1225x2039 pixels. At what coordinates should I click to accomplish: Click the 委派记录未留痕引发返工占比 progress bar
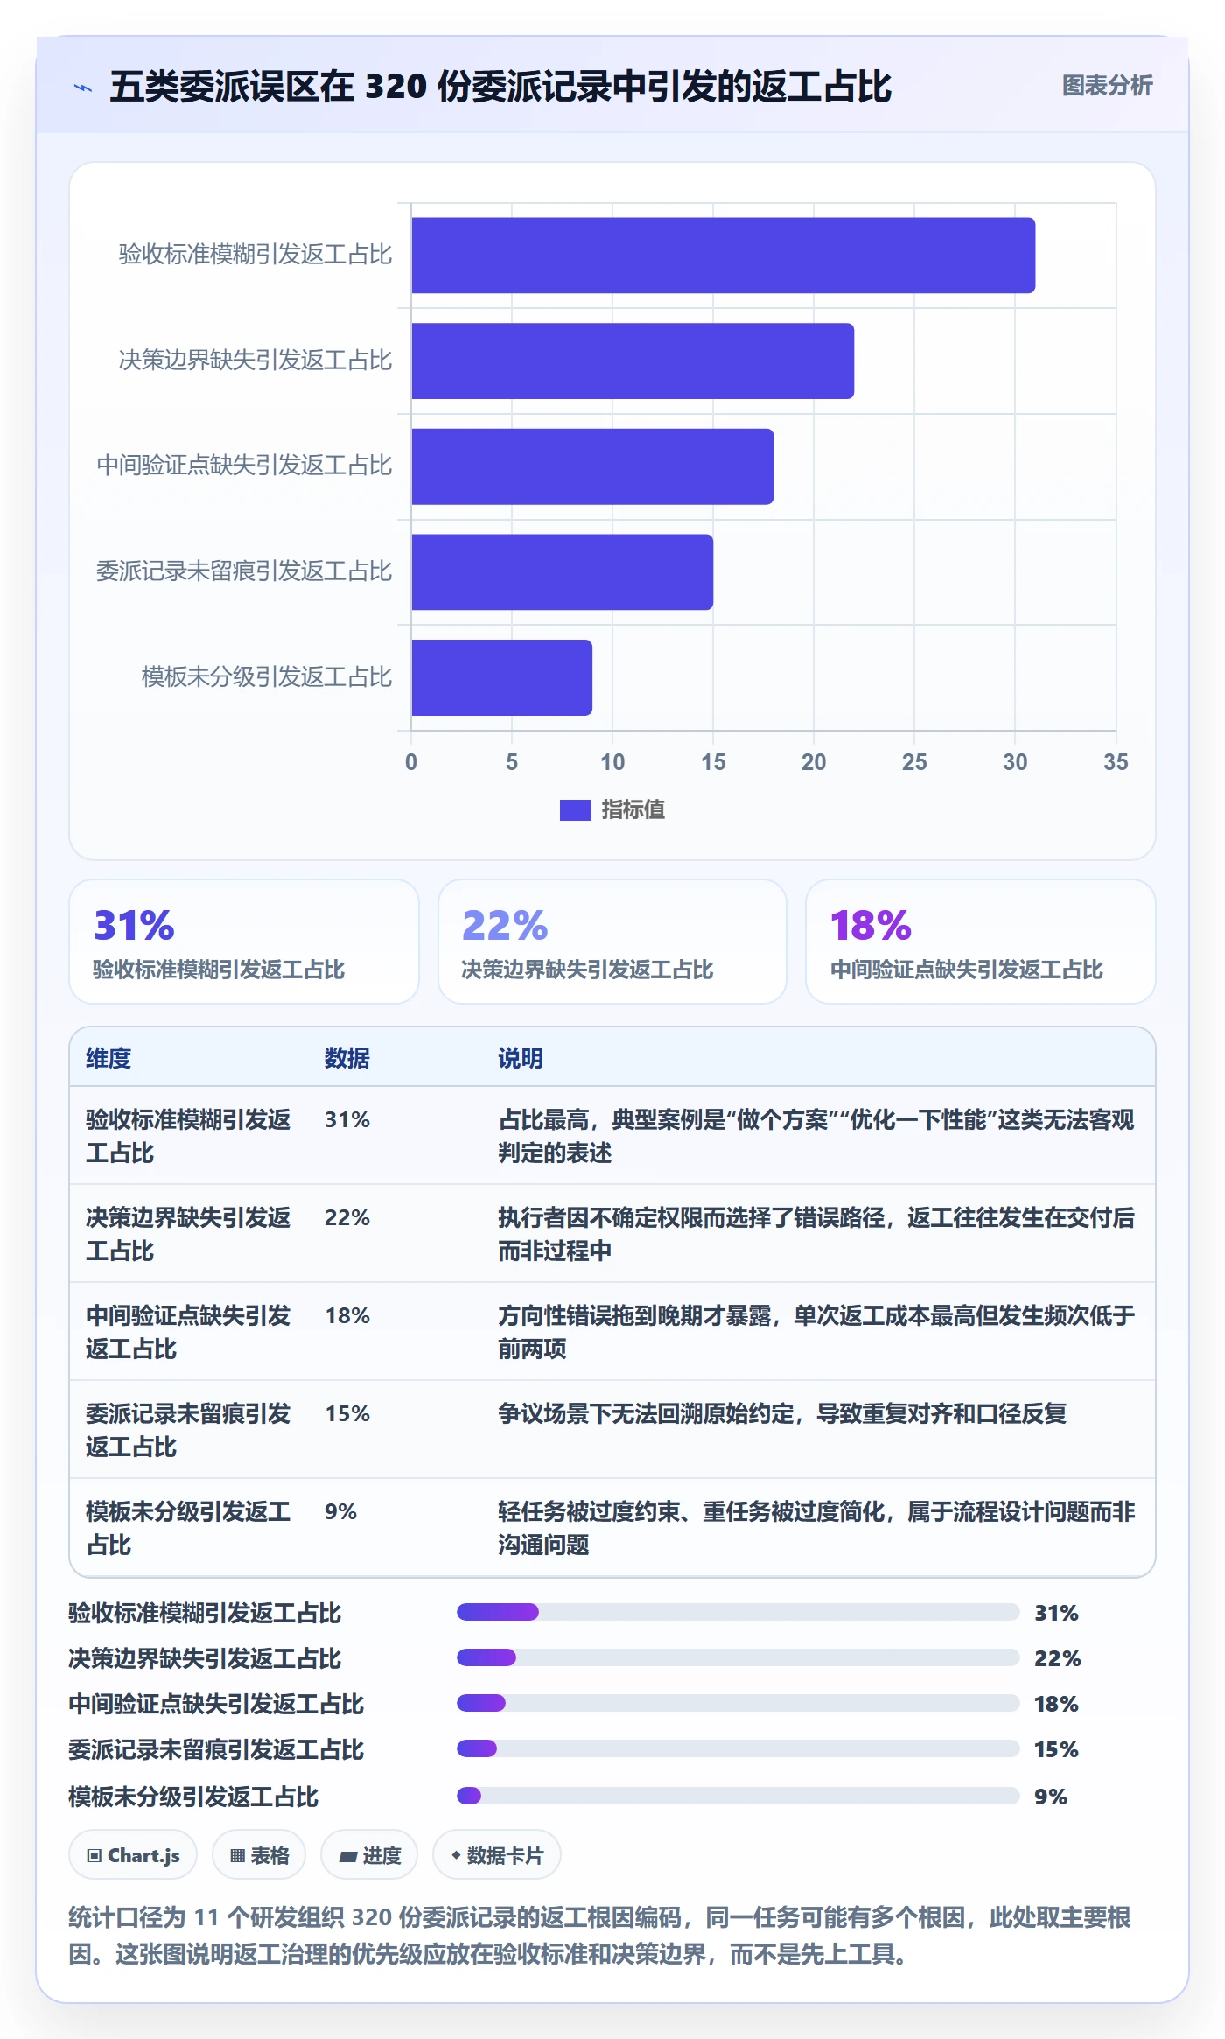(738, 1748)
